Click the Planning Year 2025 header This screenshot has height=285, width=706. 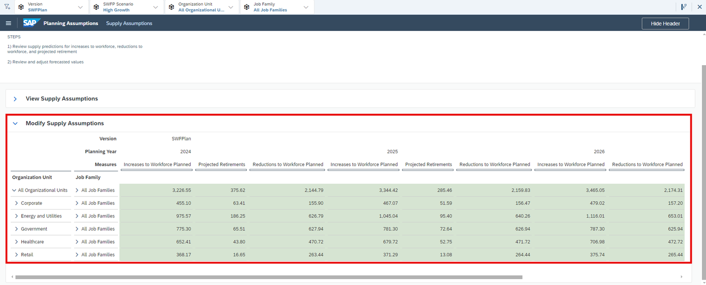(392, 152)
